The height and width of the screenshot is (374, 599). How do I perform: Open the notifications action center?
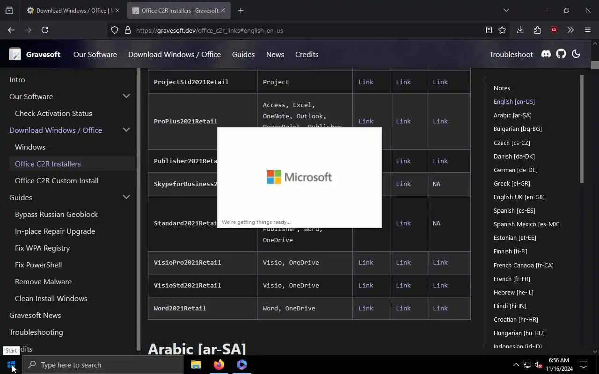pyautogui.click(x=584, y=365)
